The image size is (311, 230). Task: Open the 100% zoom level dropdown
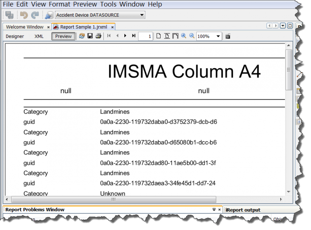click(209, 36)
